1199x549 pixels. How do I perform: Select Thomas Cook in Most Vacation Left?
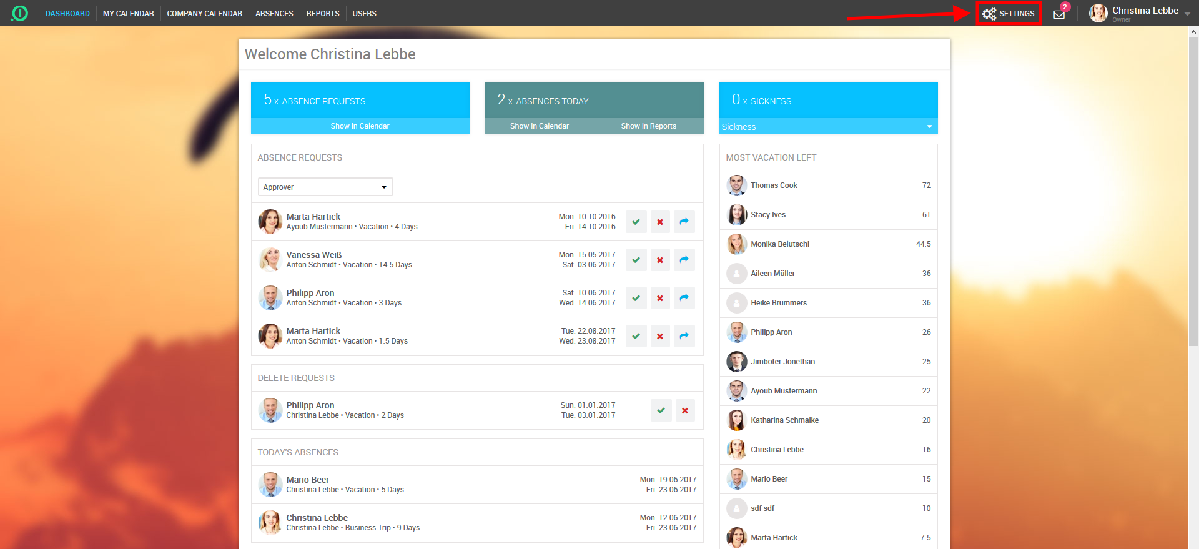774,185
